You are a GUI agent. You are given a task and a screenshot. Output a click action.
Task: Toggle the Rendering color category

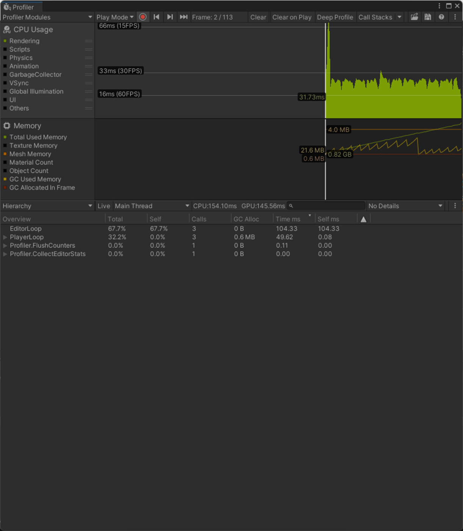point(5,41)
